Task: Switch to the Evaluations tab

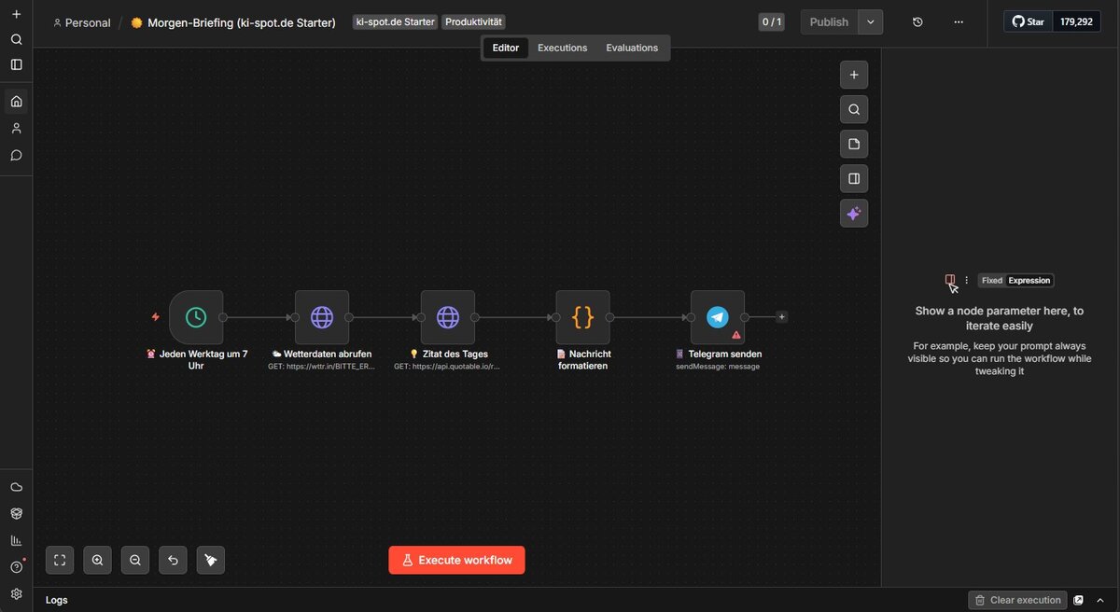Action: click(x=632, y=47)
